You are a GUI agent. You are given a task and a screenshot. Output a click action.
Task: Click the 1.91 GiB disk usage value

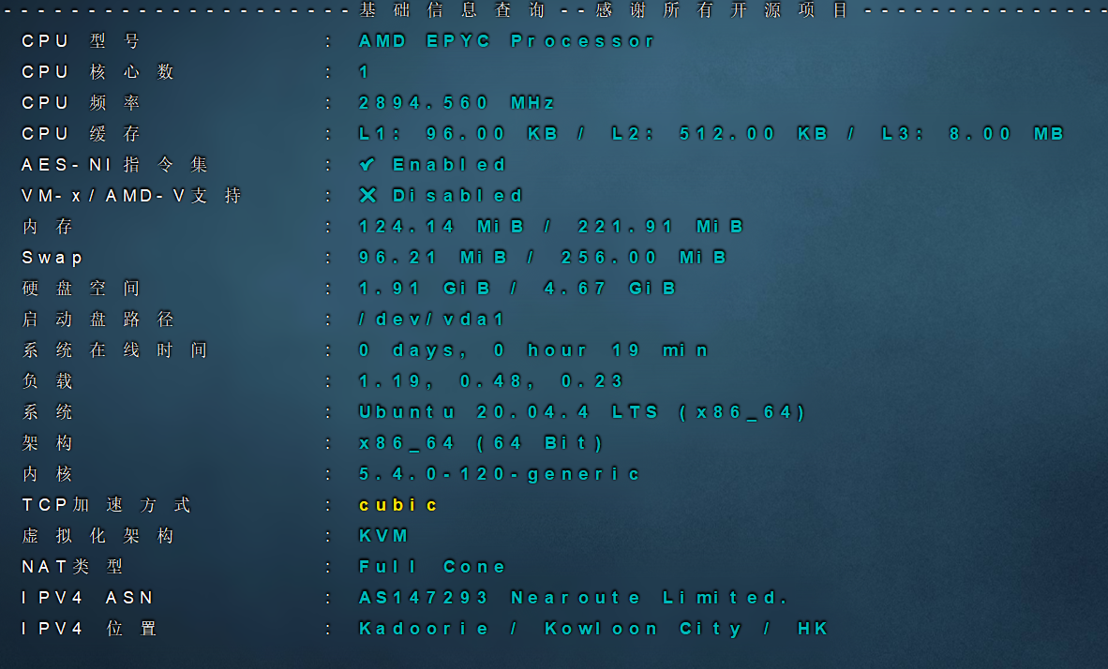[426, 289]
